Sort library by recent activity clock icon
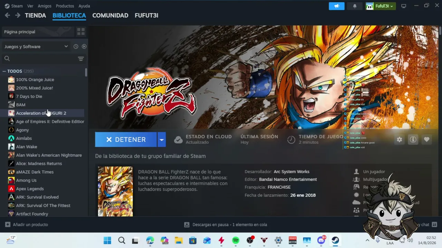Viewport: 442px width, 248px height. pos(76,46)
